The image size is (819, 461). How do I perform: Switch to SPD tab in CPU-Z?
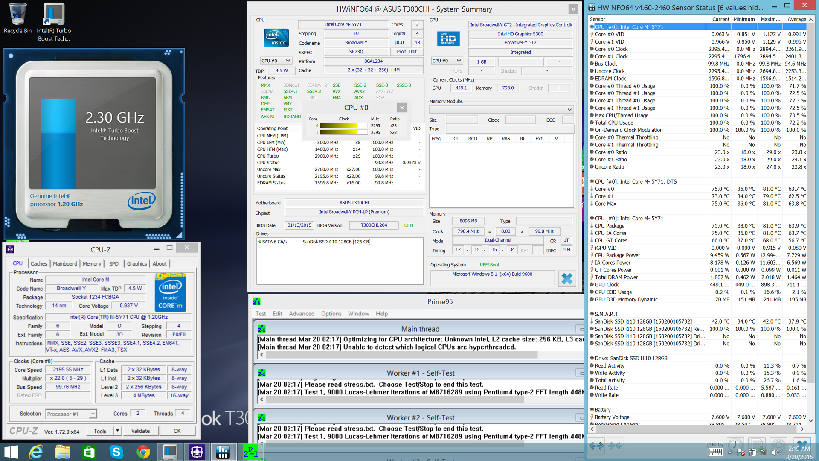[x=113, y=263]
